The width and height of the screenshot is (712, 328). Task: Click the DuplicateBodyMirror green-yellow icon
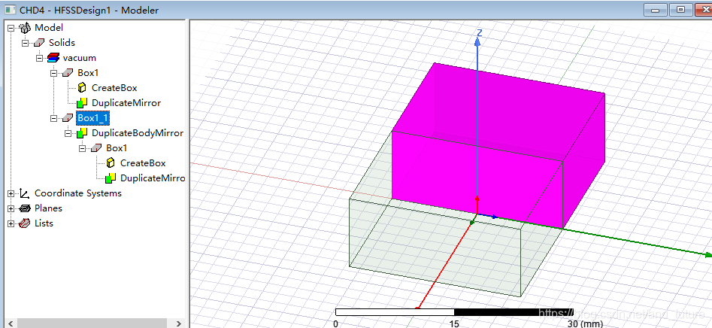point(82,133)
